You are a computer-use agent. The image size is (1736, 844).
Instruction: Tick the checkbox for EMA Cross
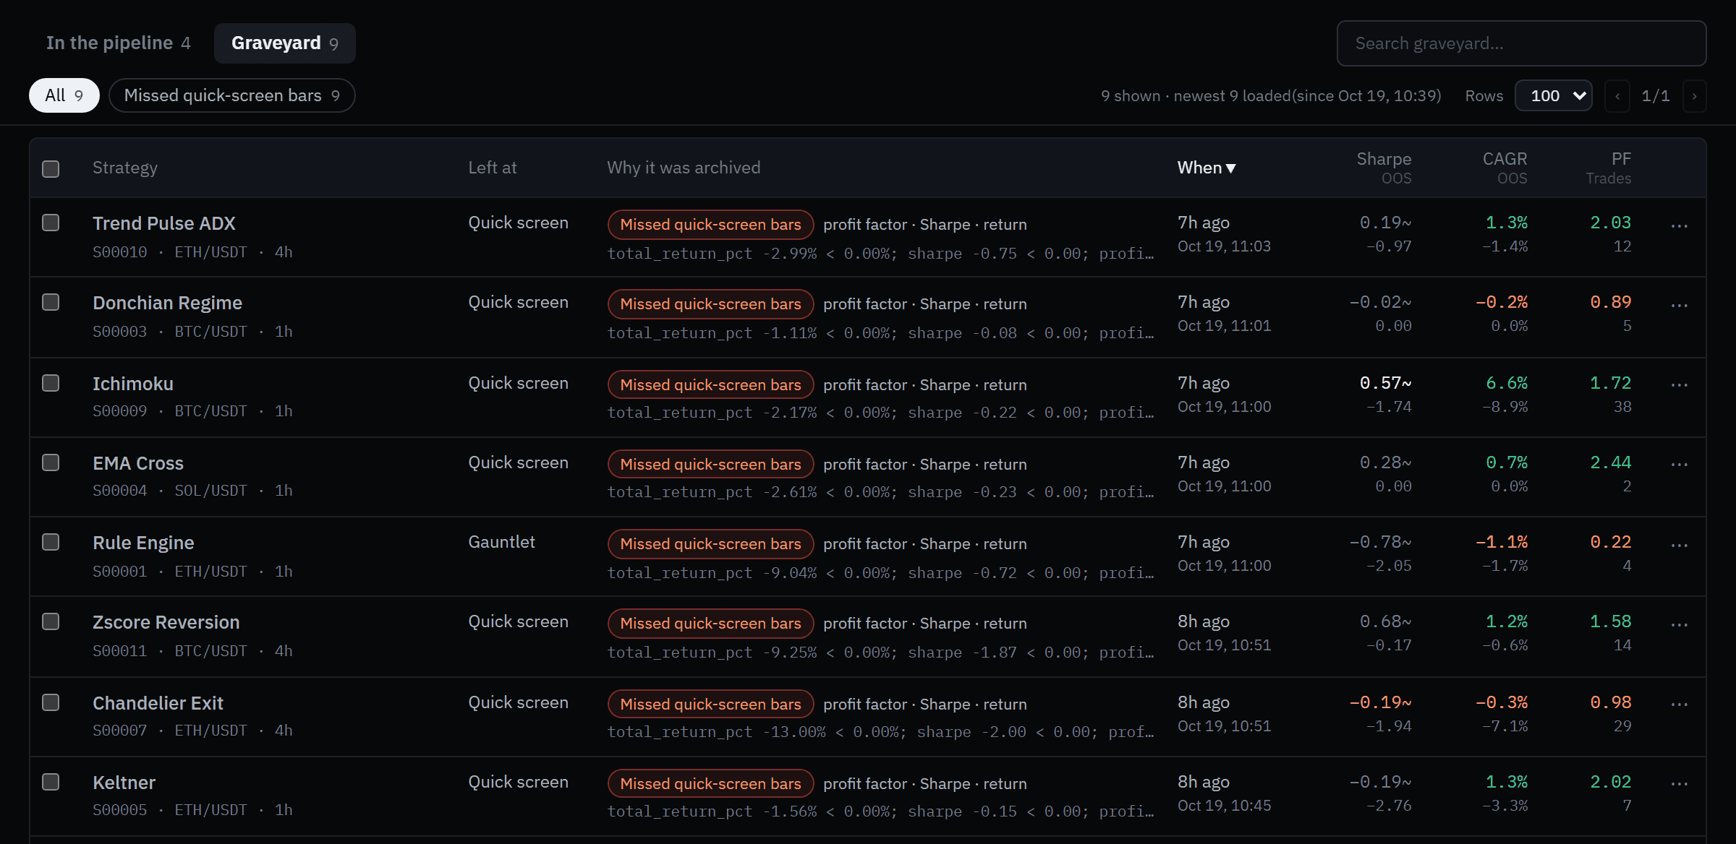[51, 462]
